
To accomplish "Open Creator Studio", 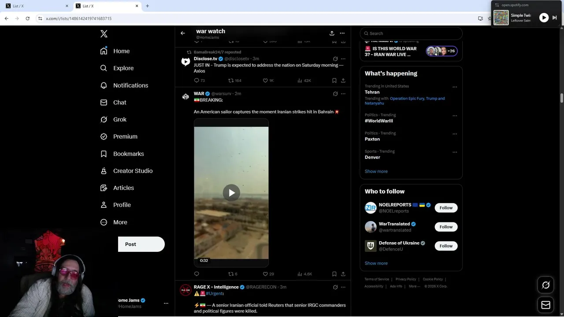I will click(126, 171).
